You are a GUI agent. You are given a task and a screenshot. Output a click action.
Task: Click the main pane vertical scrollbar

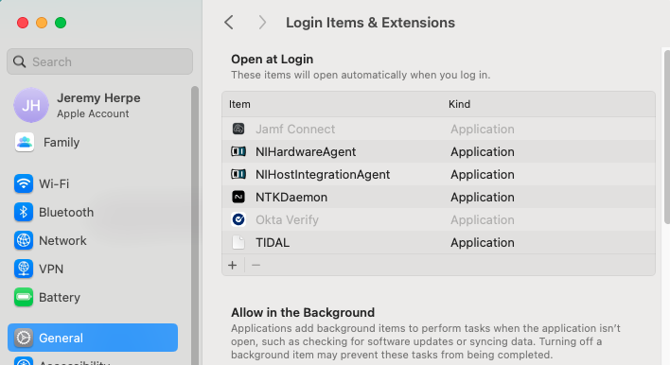[x=667, y=136]
